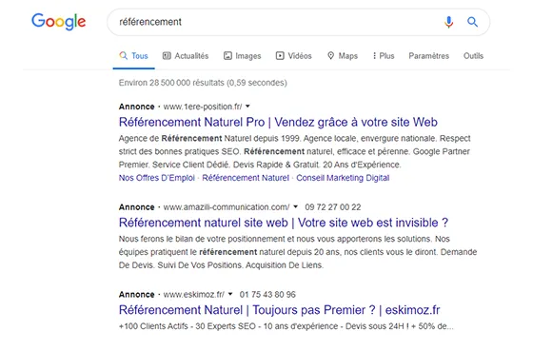The height and width of the screenshot is (351, 533).
Task: Click phone number 01 75 43 80 96
Action: click(267, 294)
